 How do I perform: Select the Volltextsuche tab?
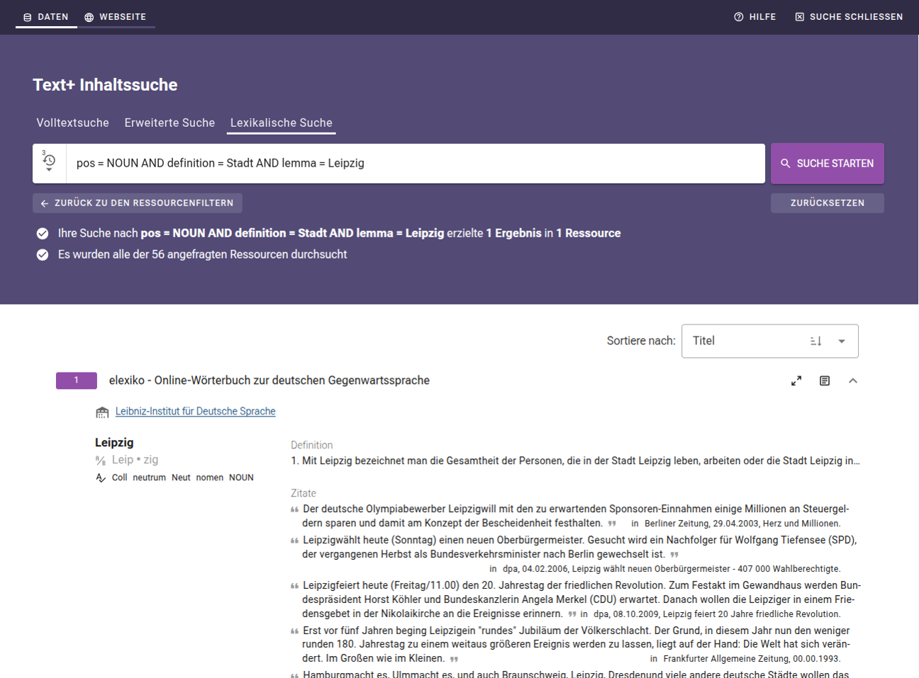[x=73, y=123]
